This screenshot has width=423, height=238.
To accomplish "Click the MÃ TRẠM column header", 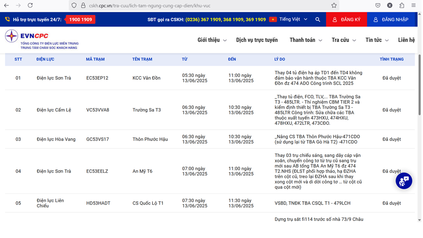I will coord(95,59).
